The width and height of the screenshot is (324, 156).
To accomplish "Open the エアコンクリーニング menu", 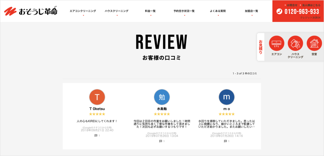I will tap(83, 11).
